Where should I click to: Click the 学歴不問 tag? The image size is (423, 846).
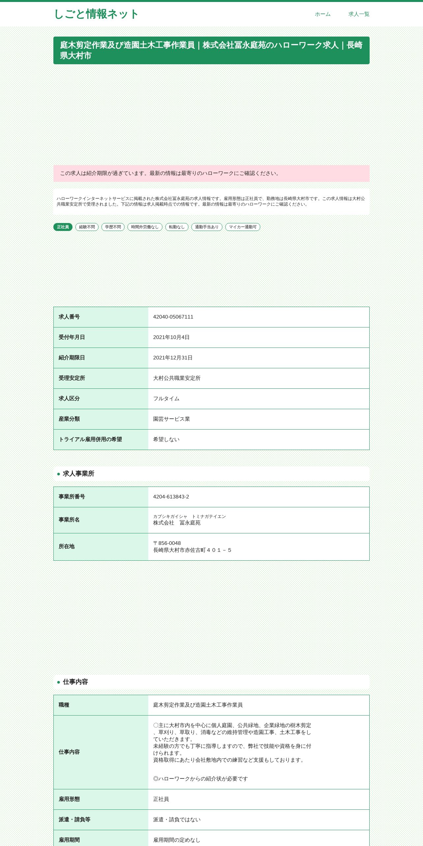pyautogui.click(x=113, y=227)
